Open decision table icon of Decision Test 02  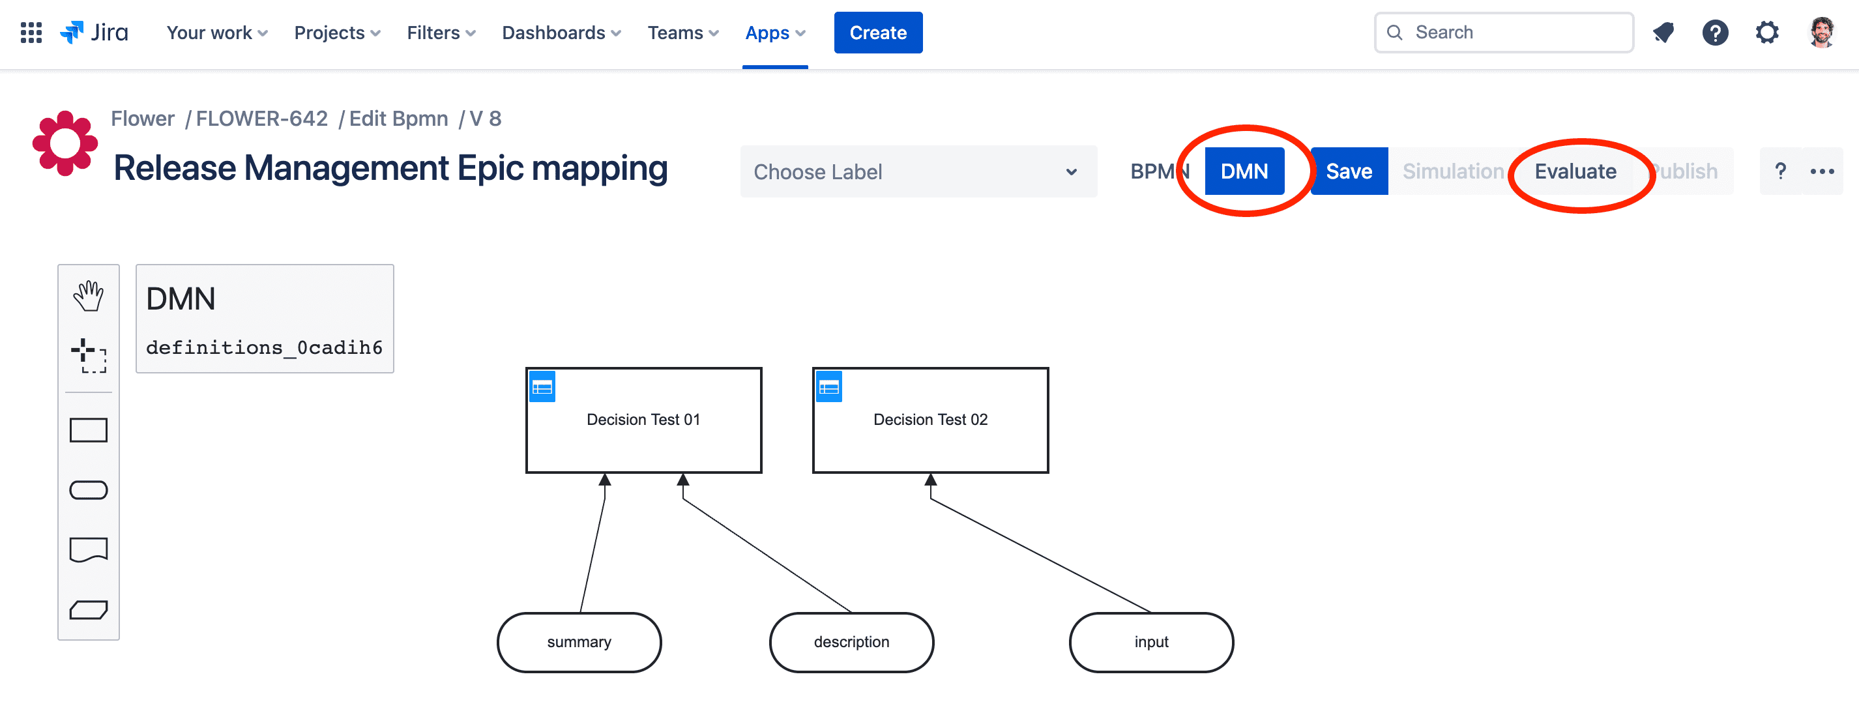point(828,388)
